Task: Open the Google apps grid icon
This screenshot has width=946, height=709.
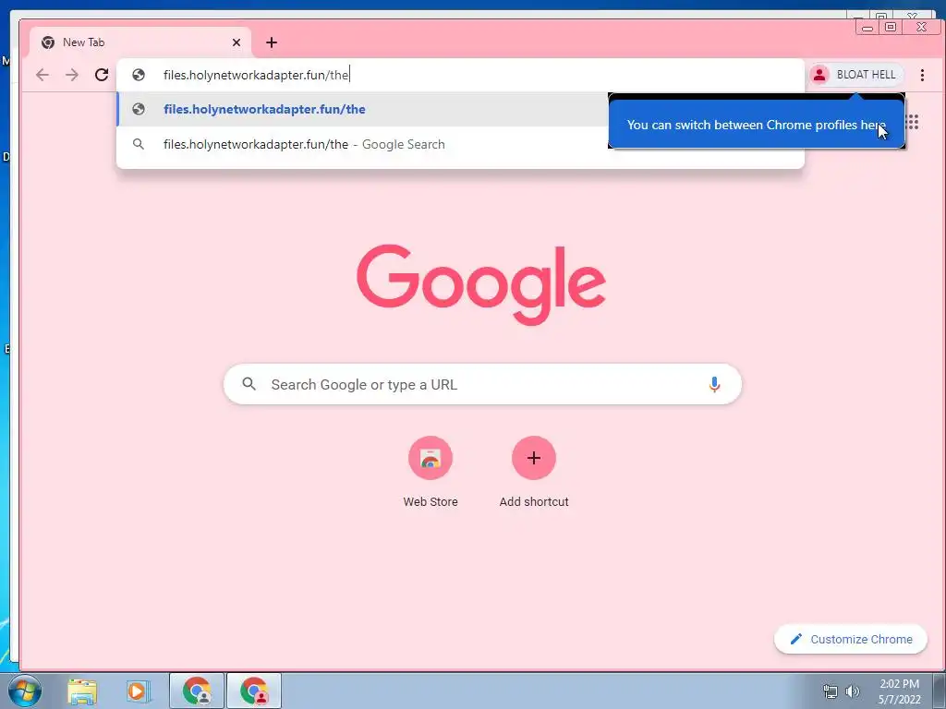Action: (x=912, y=123)
